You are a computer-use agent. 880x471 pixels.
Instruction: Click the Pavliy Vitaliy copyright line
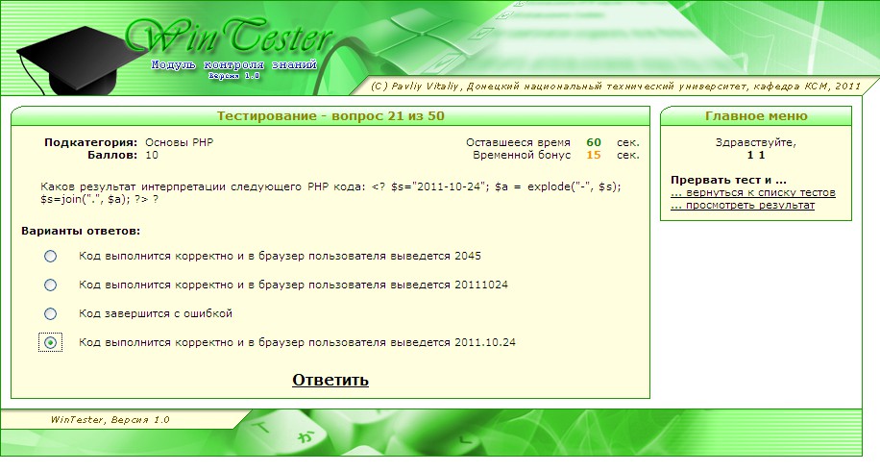[616, 87]
